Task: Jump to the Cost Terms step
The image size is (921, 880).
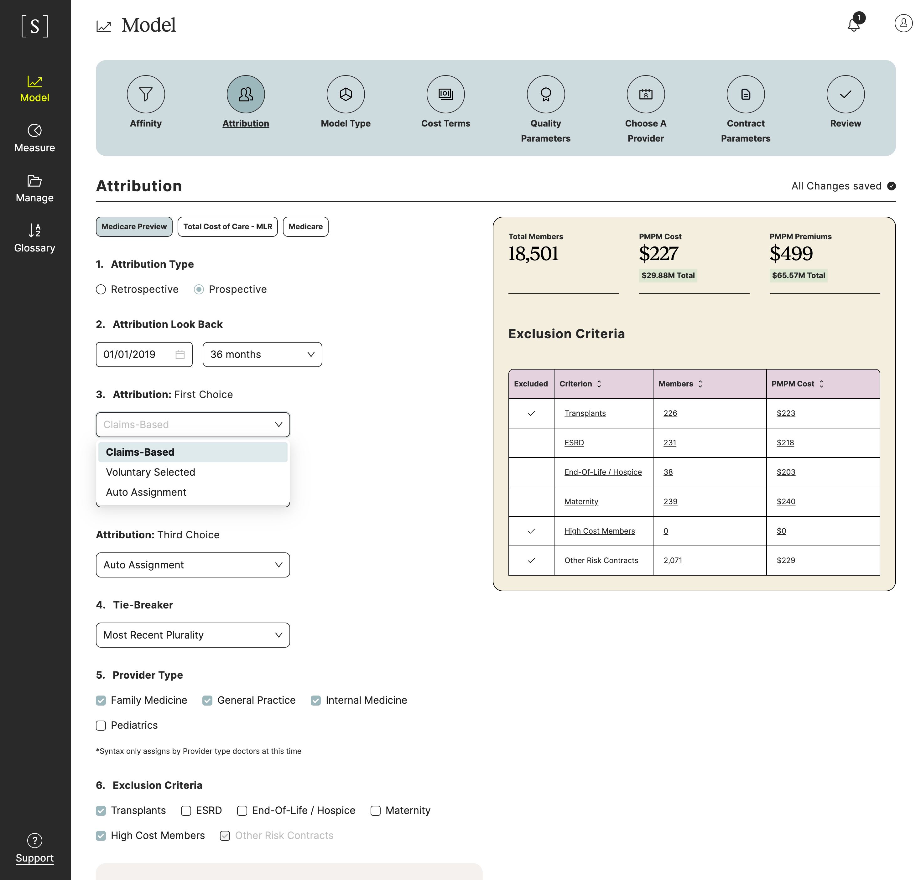Action: [446, 94]
